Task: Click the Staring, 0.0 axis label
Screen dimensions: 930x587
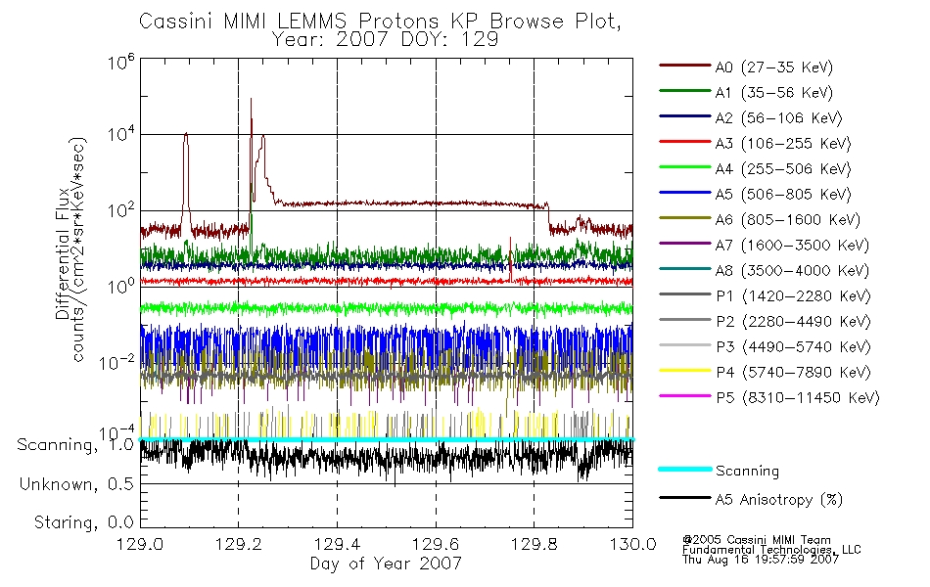Action: [83, 523]
